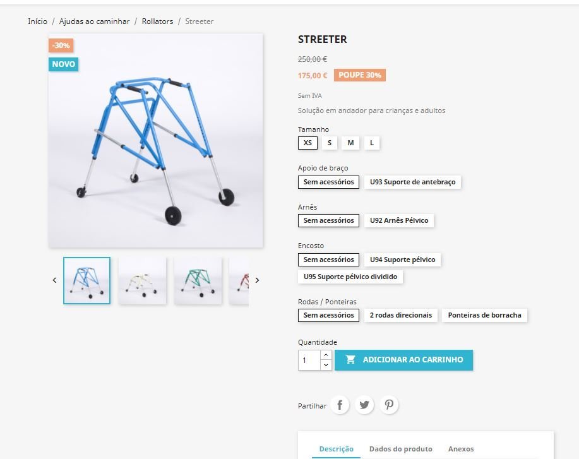Select U95 Suporte pélvico dividido
This screenshot has height=459, width=579.
[350, 277]
